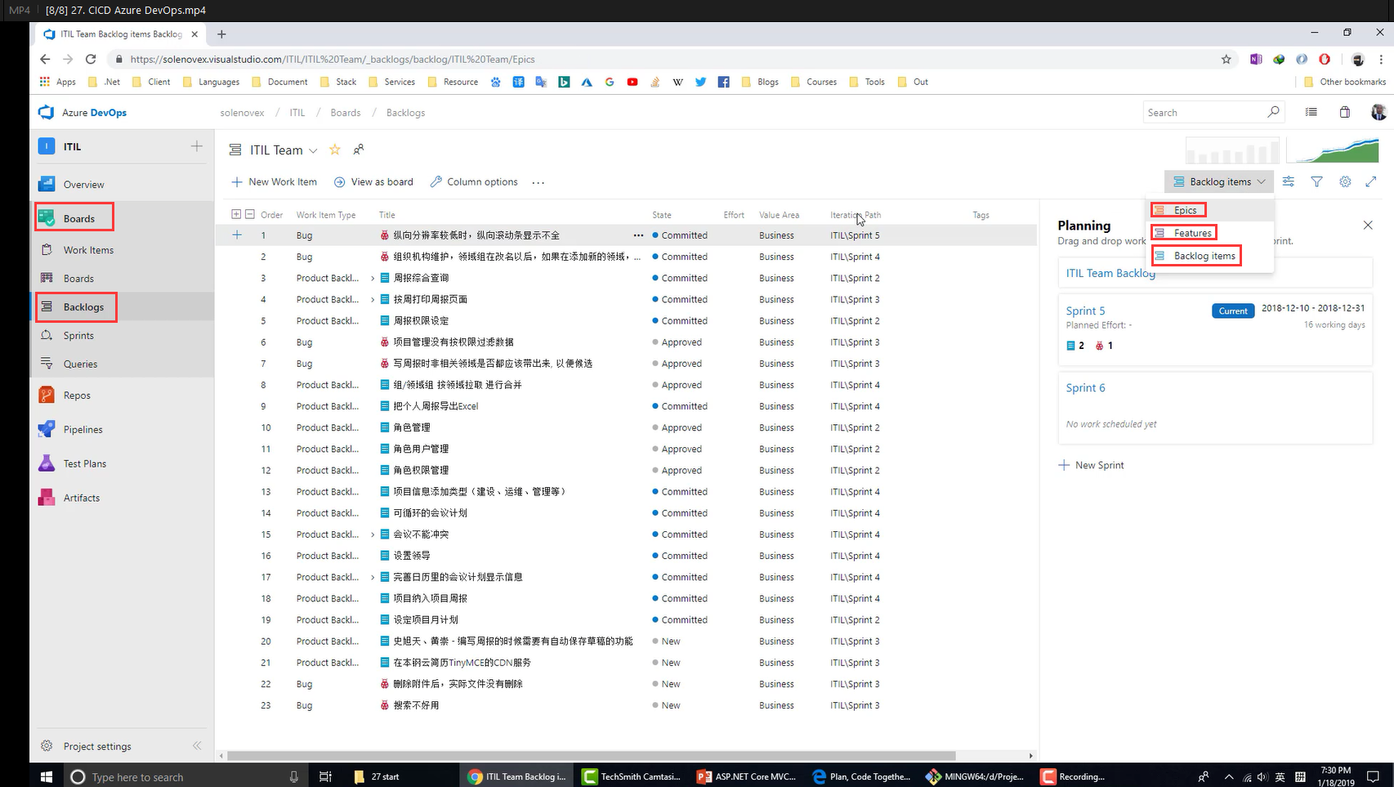Click New Sprint in Planning panel
This screenshot has height=787, width=1394.
[x=1092, y=465]
